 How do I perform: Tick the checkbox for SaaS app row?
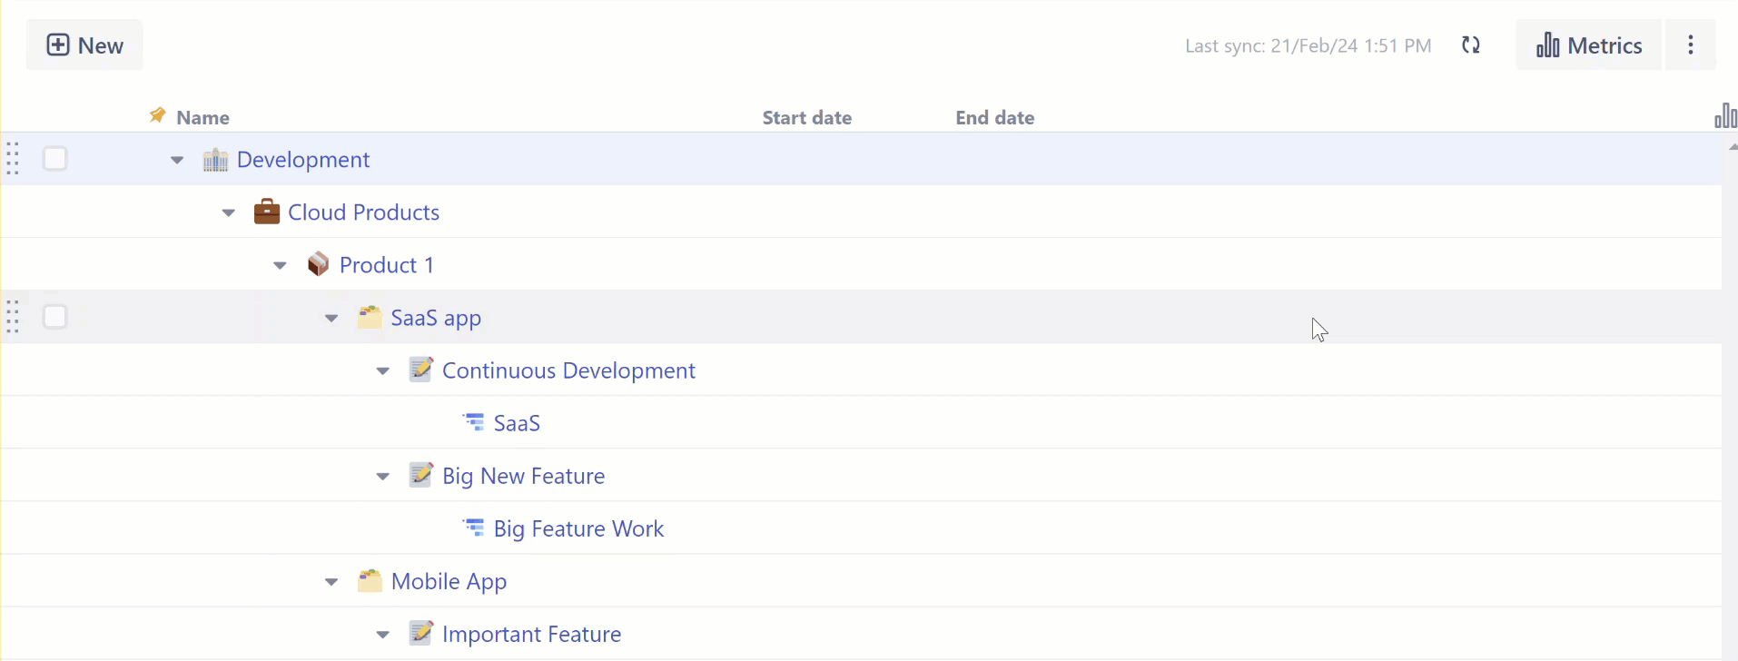(55, 317)
